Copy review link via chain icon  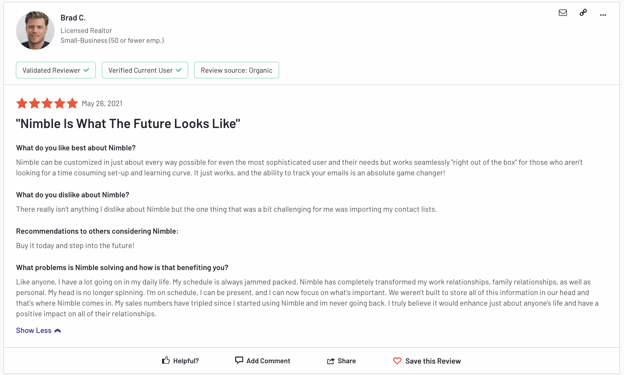tap(583, 12)
